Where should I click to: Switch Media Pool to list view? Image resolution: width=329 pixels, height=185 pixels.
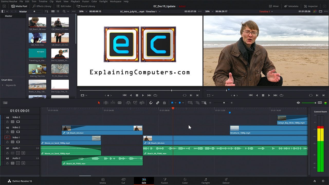(57, 11)
